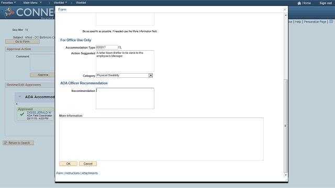Open the first Worklist breadcrumb menu
This screenshot has height=188, width=335.
60,3
